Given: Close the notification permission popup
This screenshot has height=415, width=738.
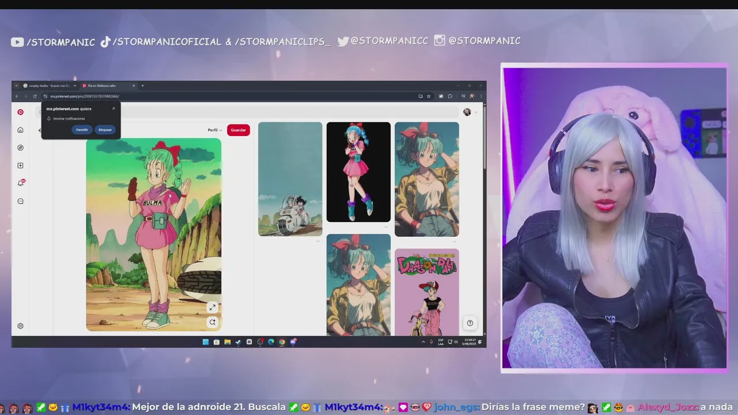Looking at the screenshot, I should pyautogui.click(x=114, y=108).
